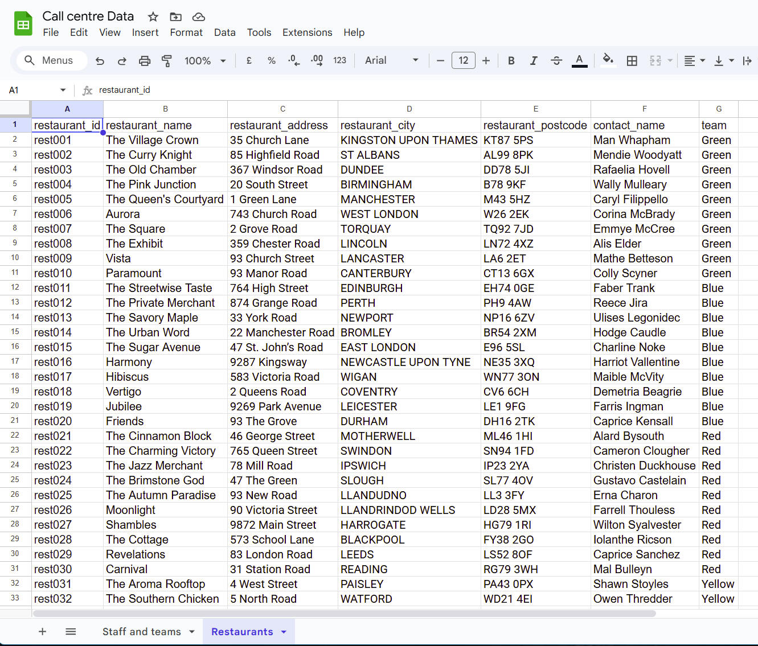Add a new sheet with the plus button
The width and height of the screenshot is (758, 646).
pyautogui.click(x=43, y=632)
